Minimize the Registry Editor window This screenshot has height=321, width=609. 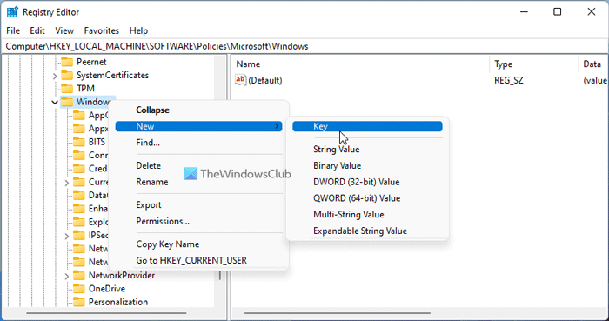coord(523,12)
